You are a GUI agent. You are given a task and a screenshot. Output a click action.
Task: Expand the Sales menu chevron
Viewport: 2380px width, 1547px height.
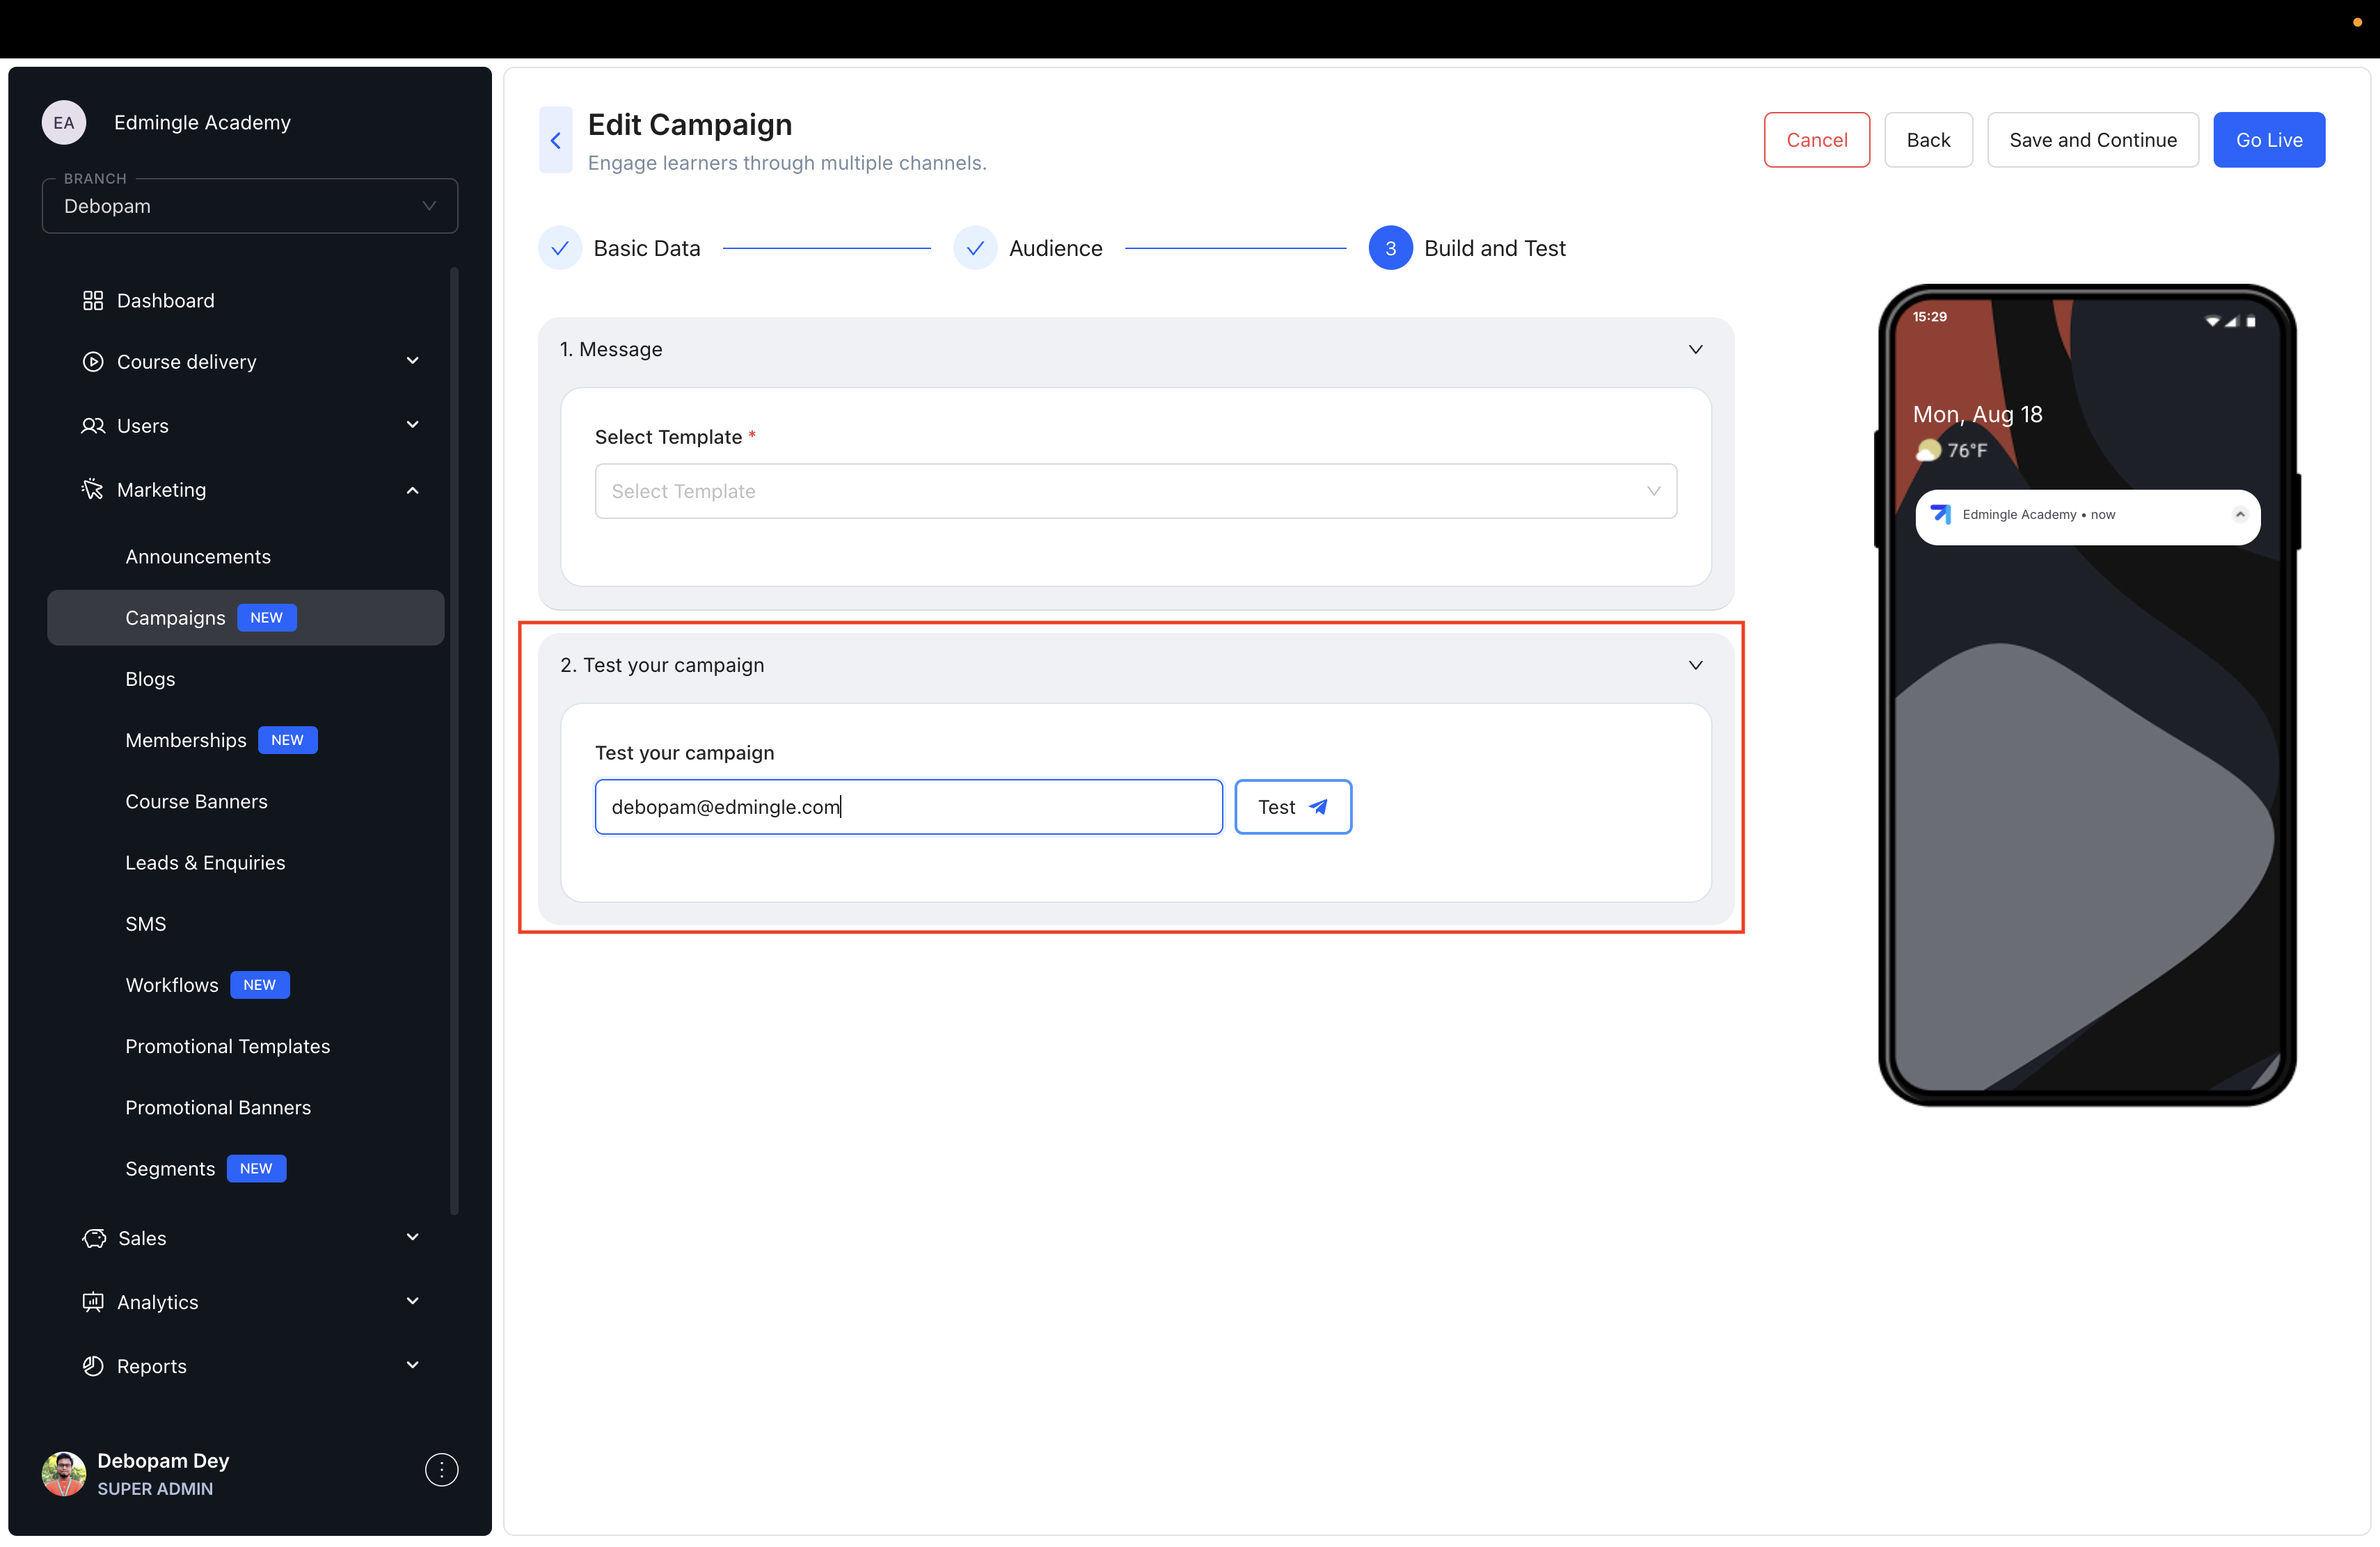tap(412, 1237)
